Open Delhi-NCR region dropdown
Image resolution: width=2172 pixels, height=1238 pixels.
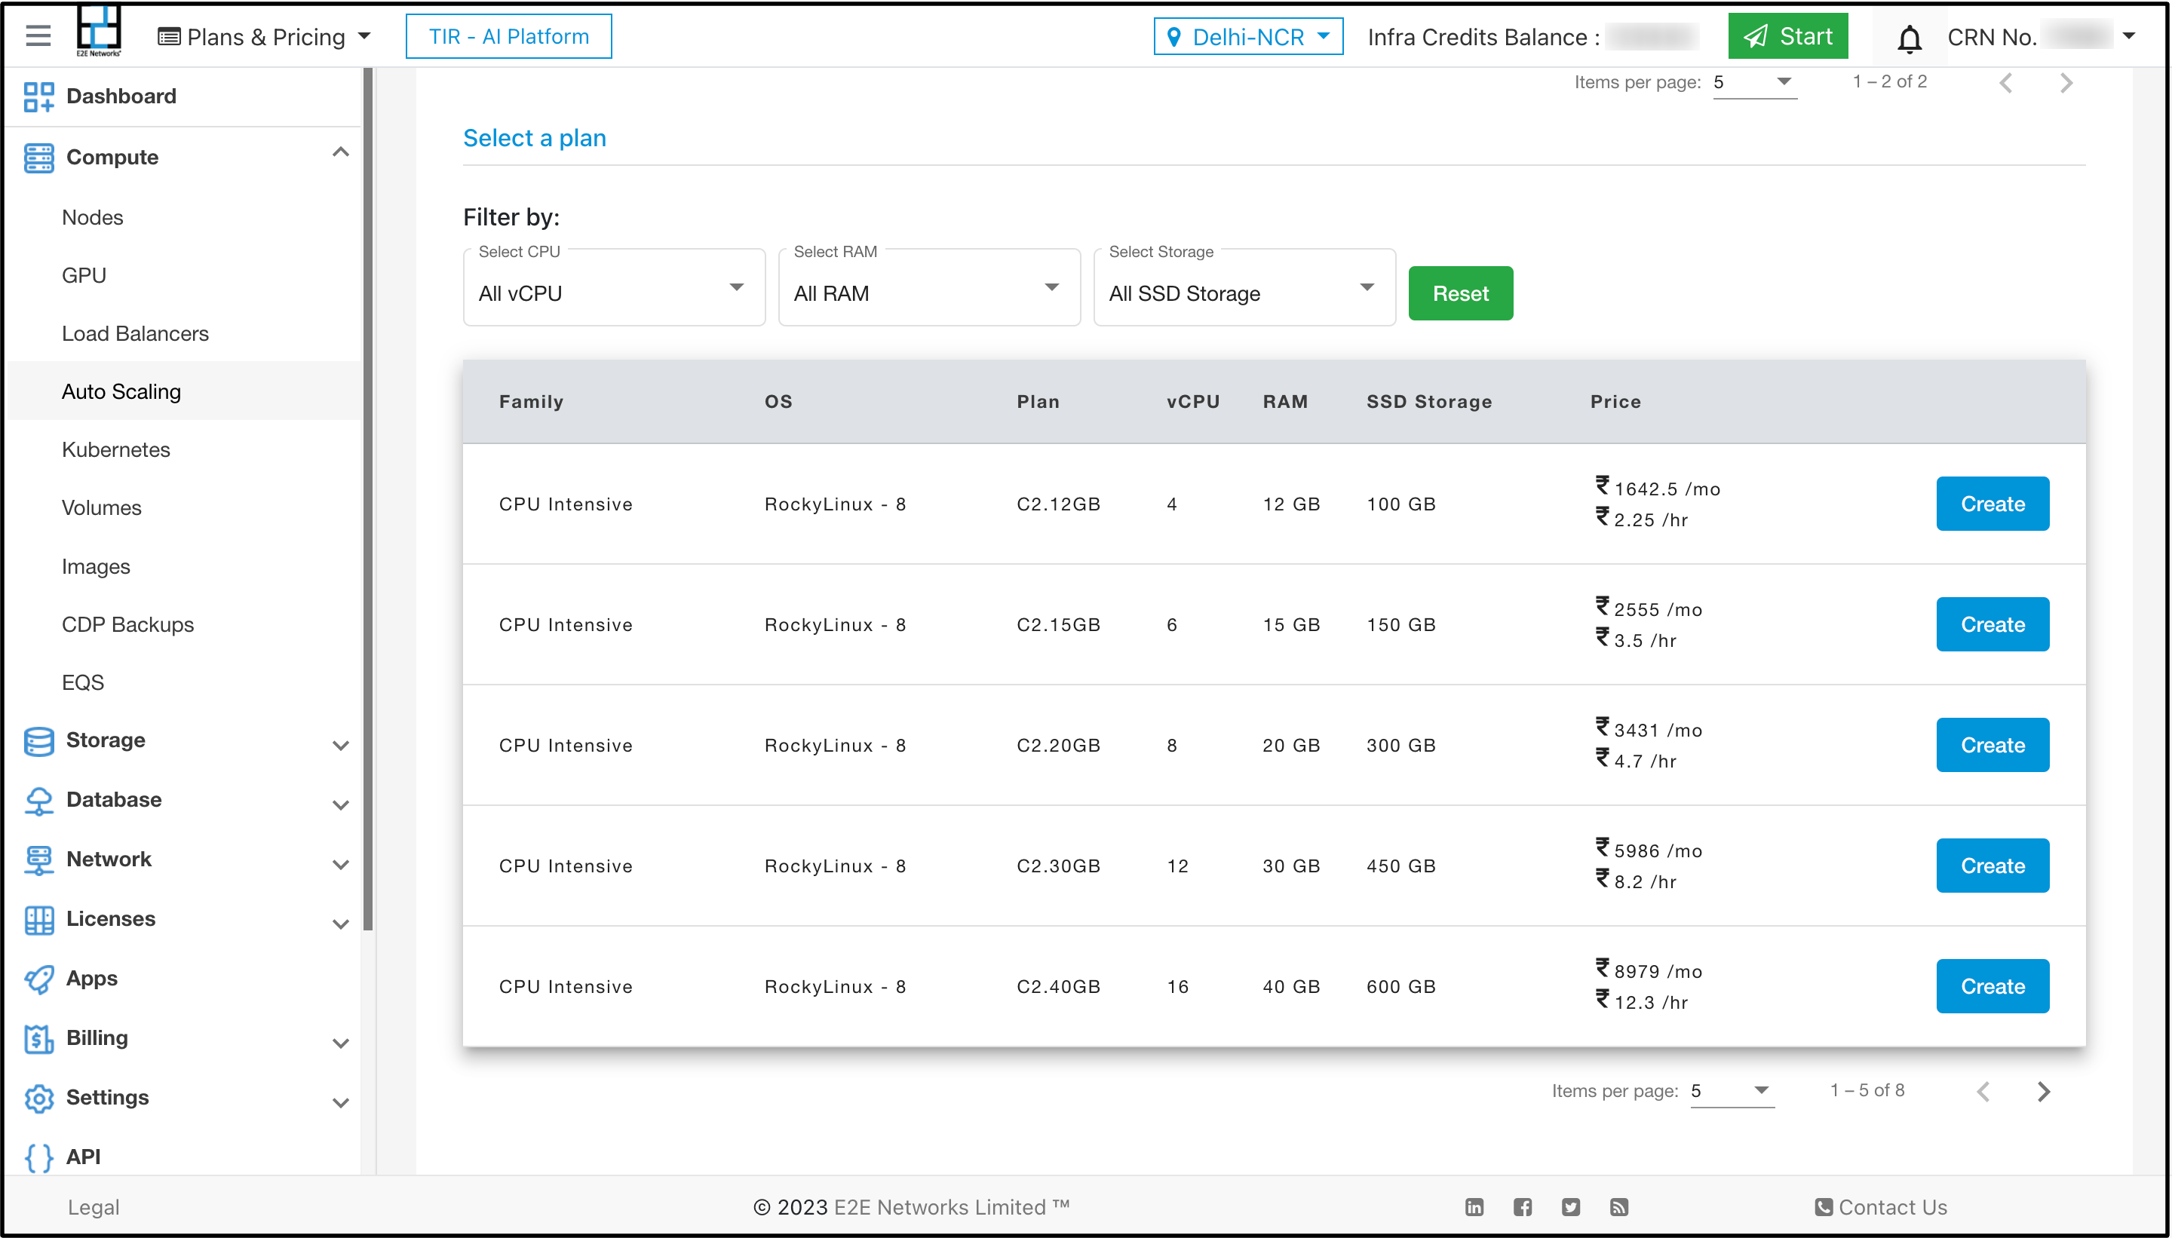pos(1247,36)
